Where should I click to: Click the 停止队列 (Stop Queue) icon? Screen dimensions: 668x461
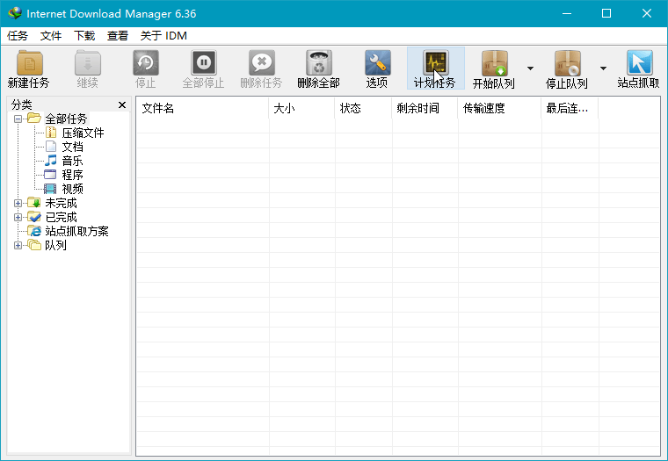(x=567, y=64)
